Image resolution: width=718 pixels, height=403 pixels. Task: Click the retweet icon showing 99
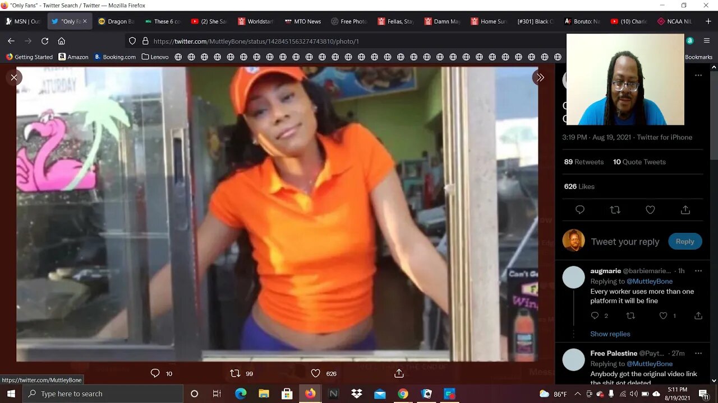(x=235, y=373)
